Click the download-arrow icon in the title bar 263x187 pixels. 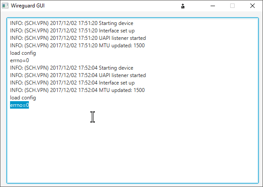coord(183,6)
